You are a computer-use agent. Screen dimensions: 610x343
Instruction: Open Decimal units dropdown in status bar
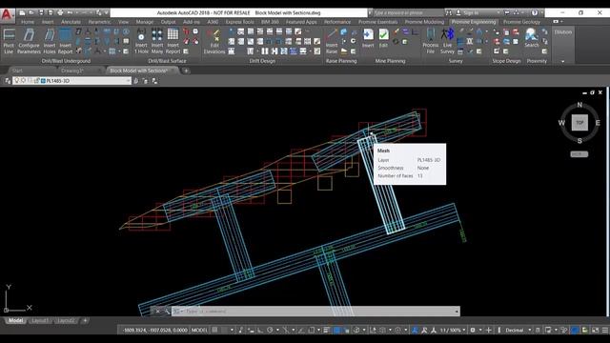(x=518, y=331)
